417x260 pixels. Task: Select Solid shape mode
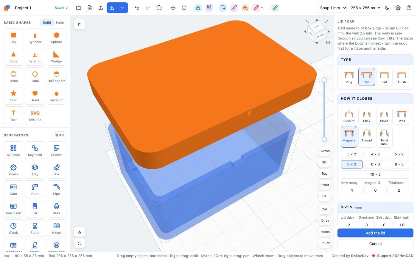coord(47,23)
